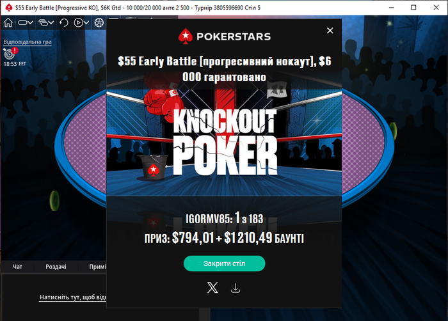
Task: Share the result via the X icon
Action: pos(212,288)
